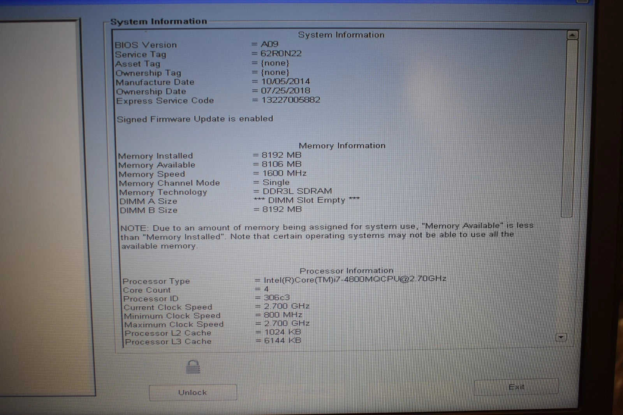The height and width of the screenshot is (415, 623).
Task: Select the Current Clock Speed label
Action: tap(168, 307)
